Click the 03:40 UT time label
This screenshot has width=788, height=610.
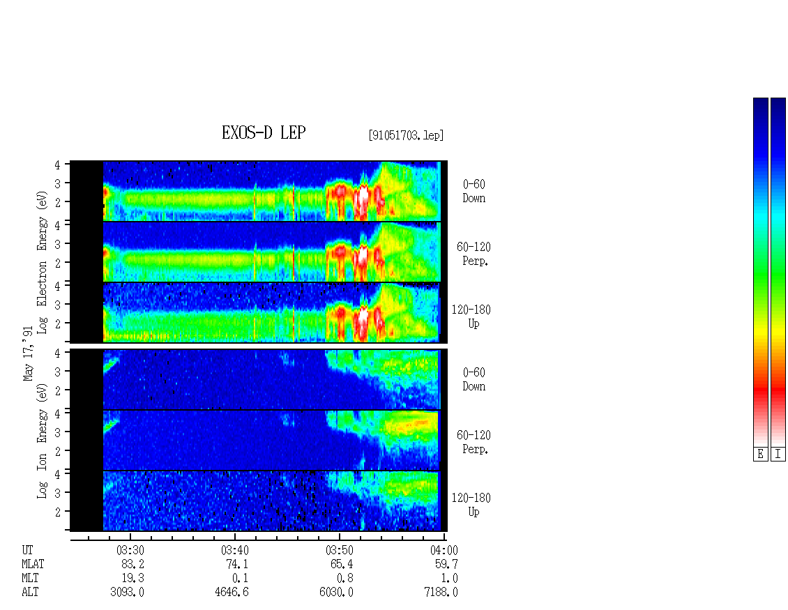pyautogui.click(x=235, y=550)
